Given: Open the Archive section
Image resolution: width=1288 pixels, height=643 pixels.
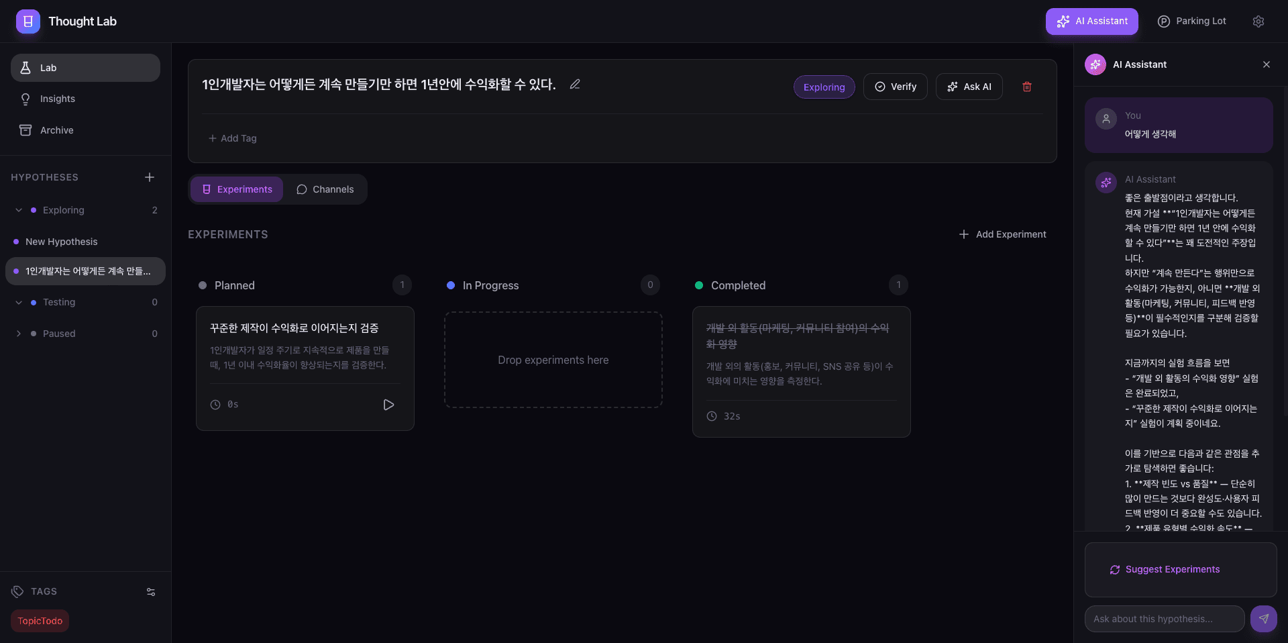Looking at the screenshot, I should tap(57, 130).
